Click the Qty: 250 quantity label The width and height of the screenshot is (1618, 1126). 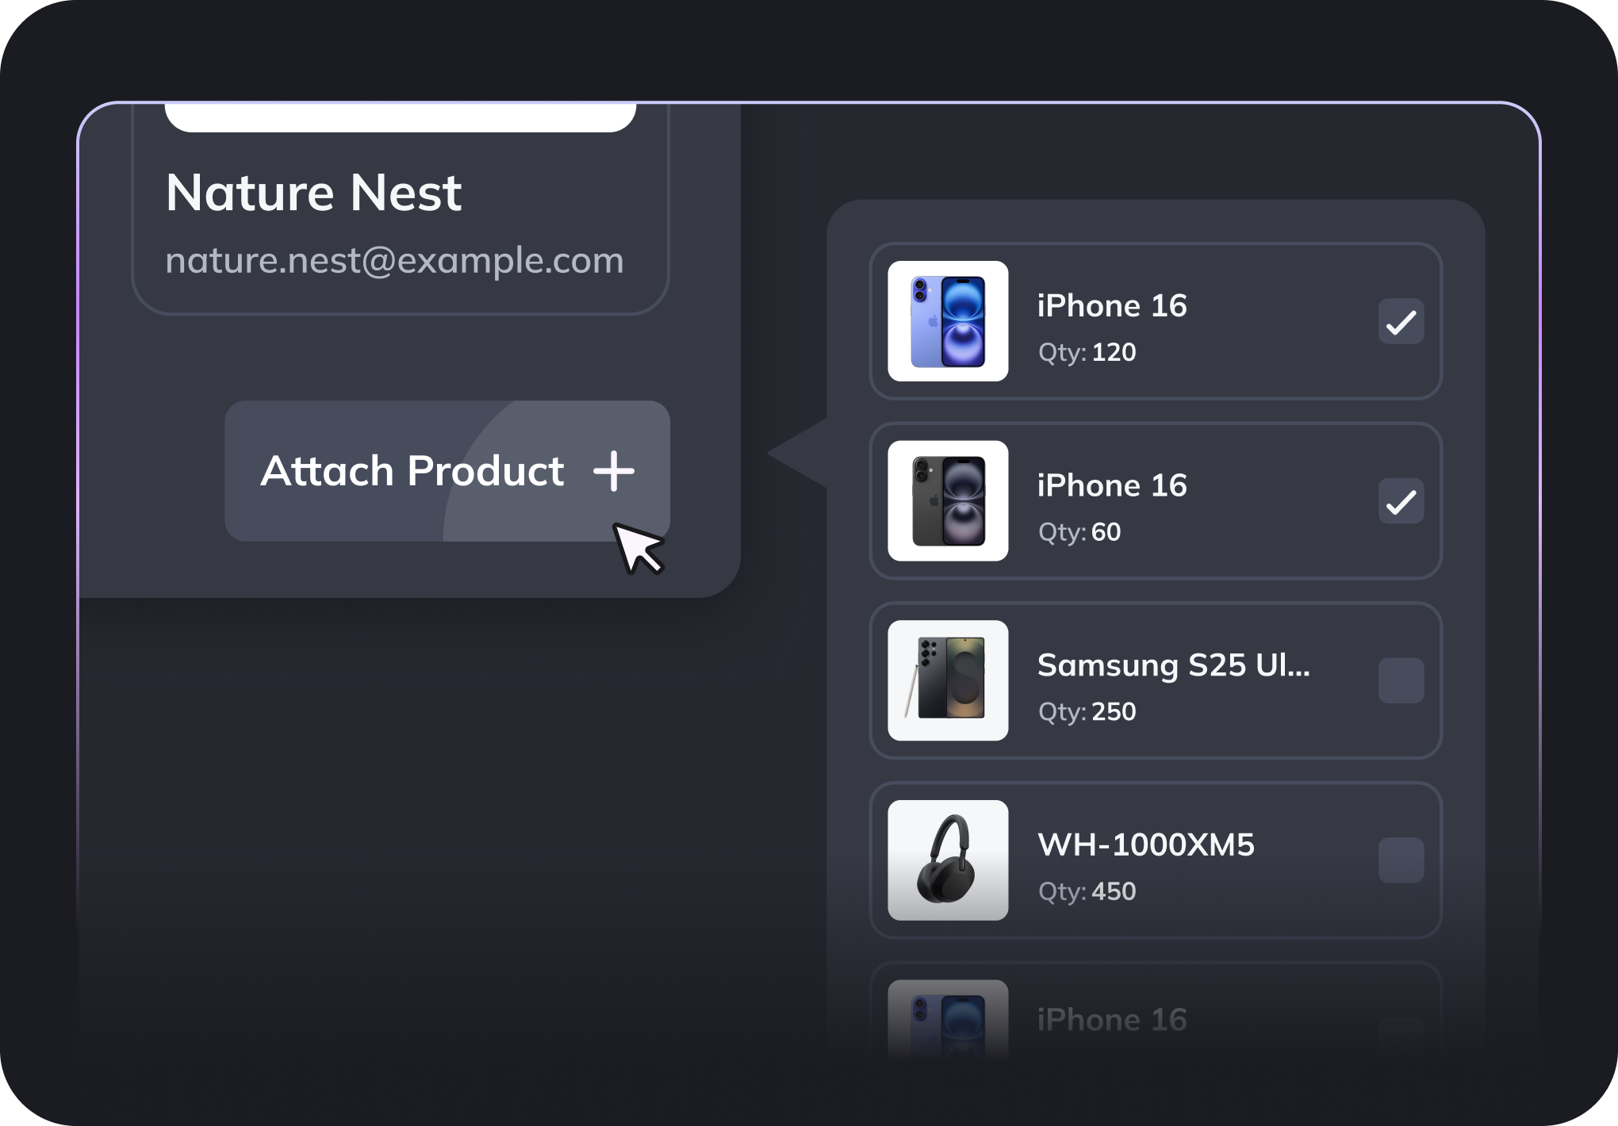pyautogui.click(x=1087, y=711)
